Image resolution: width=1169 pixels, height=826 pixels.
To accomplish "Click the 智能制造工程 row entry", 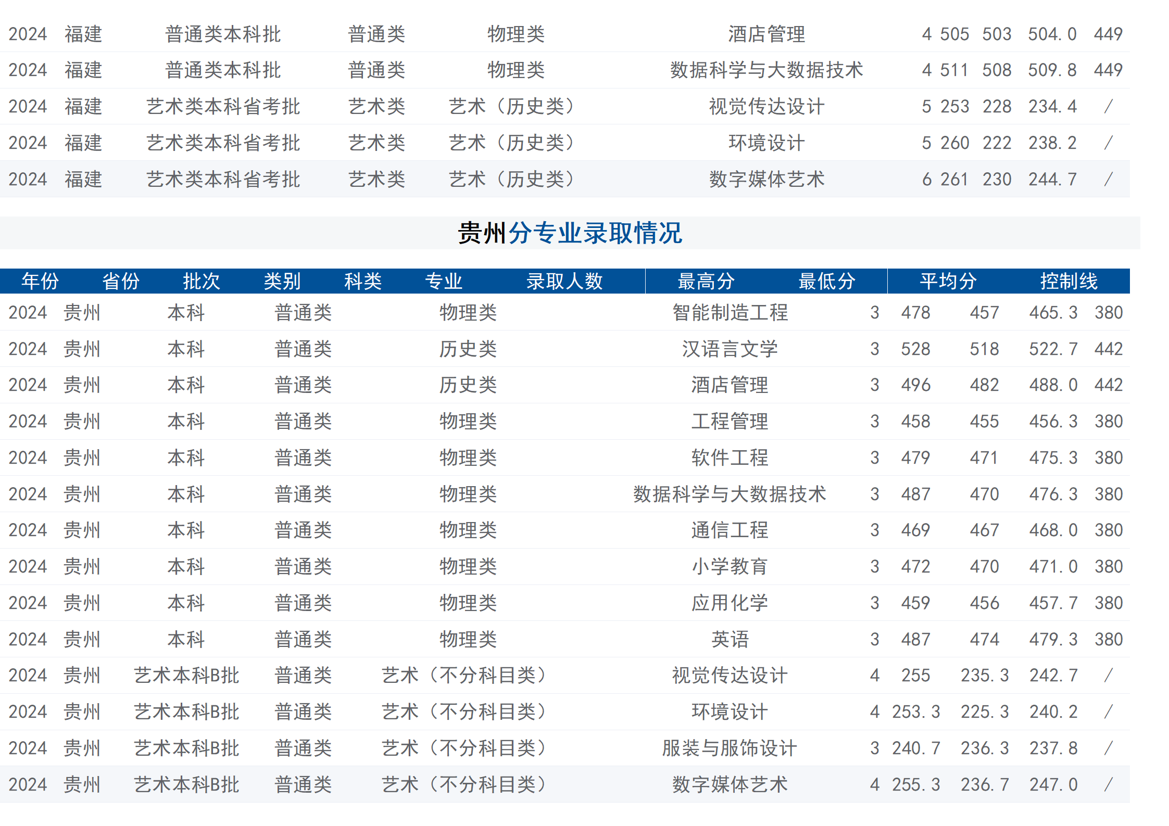I will (x=729, y=313).
